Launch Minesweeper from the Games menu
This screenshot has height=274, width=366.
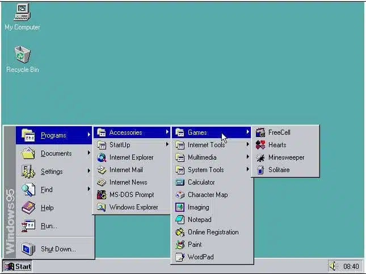286,157
